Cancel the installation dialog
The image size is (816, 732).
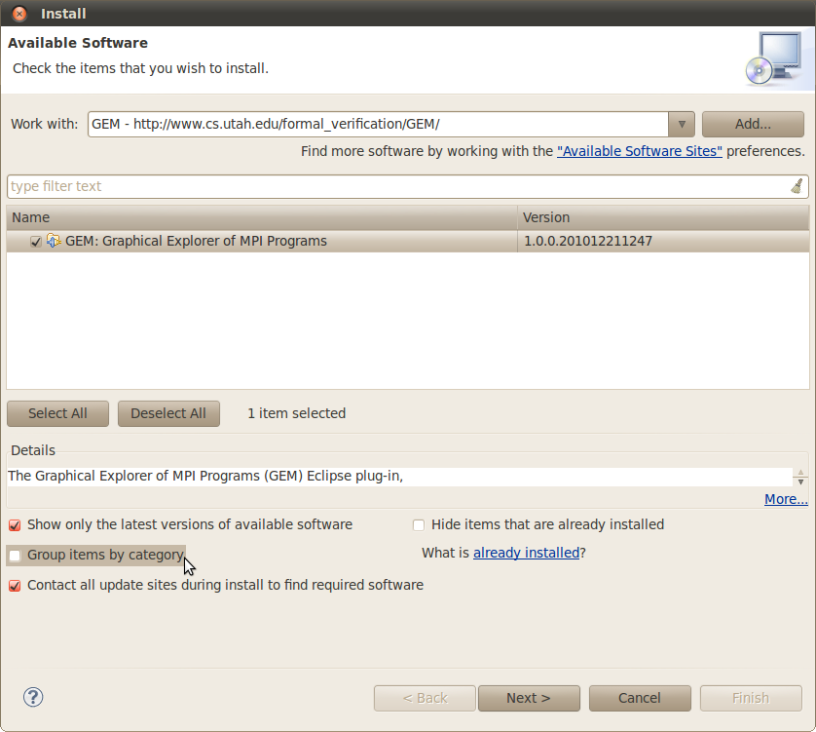(640, 698)
